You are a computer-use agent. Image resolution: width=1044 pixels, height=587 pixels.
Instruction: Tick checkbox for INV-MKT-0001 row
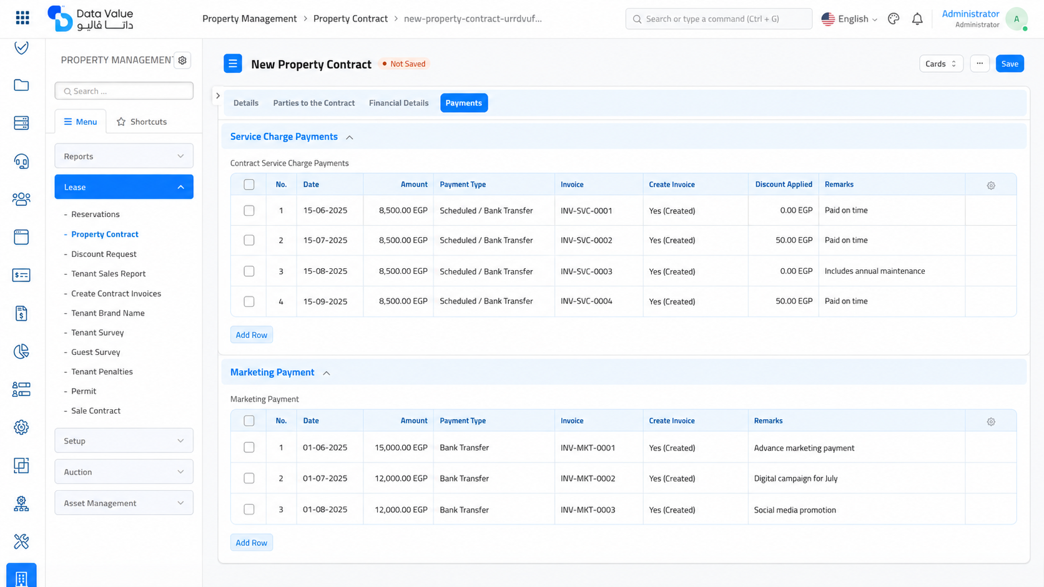tap(249, 448)
